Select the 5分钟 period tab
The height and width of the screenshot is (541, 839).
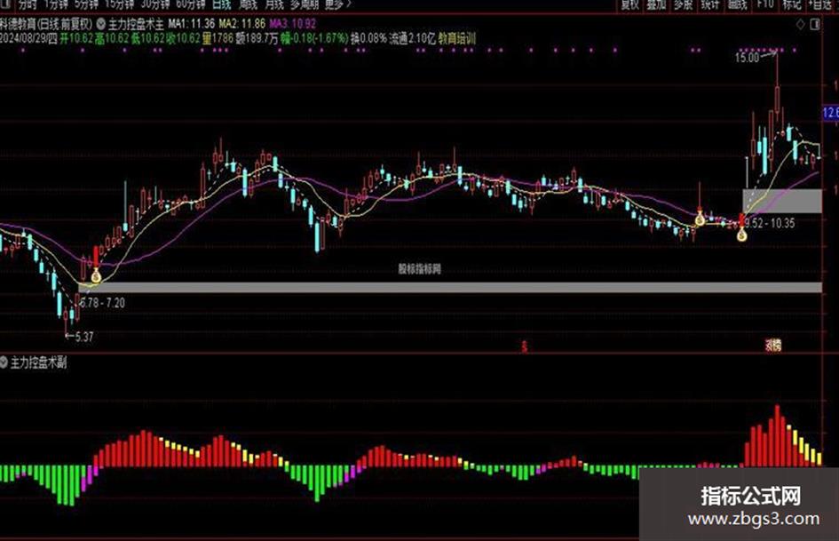[86, 4]
